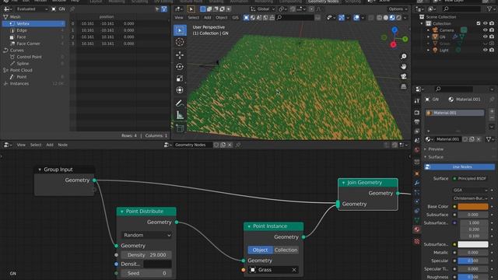Toggle camera view icon in viewport
Screen dimensions: 498x280
(x=403, y=76)
